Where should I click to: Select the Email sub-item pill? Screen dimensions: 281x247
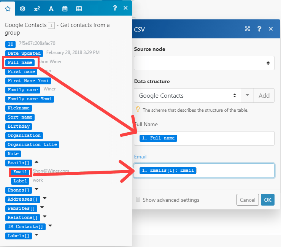point(20,172)
